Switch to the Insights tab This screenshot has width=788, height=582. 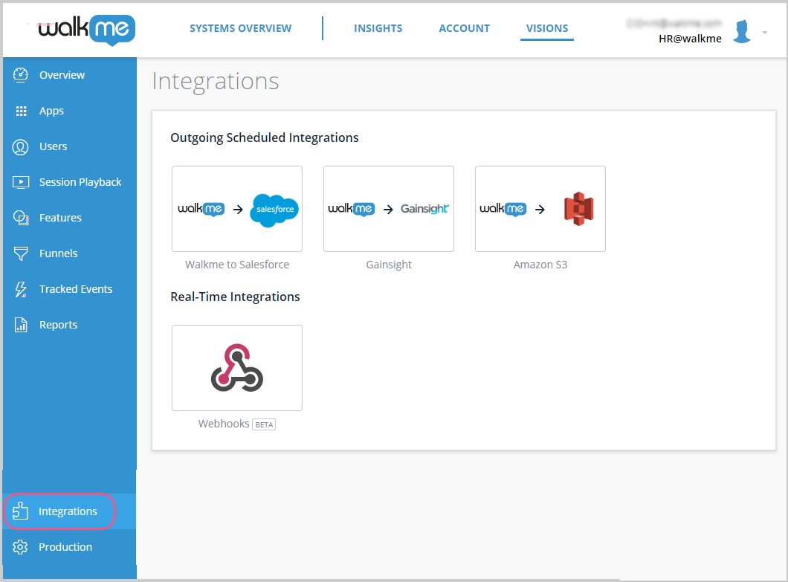click(378, 28)
